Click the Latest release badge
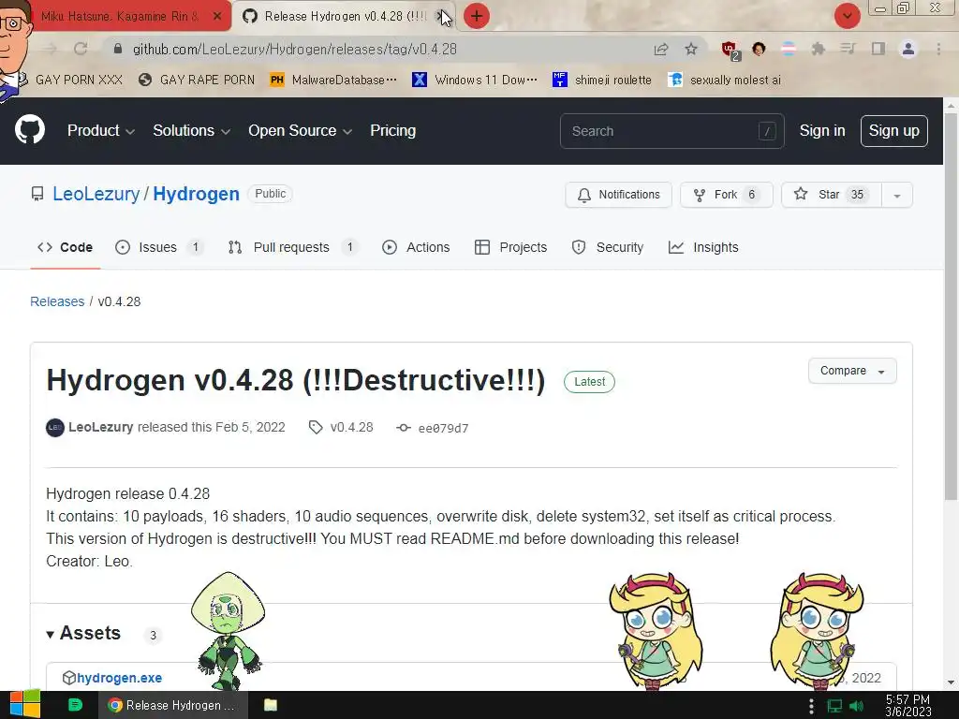959x719 pixels. [x=589, y=382]
